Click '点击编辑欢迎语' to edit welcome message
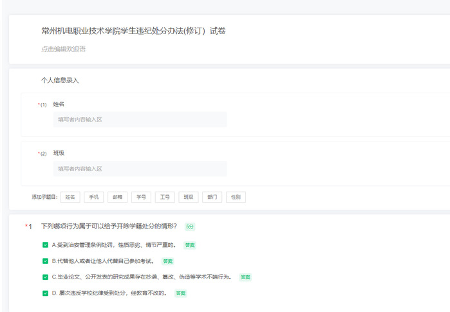 point(63,49)
